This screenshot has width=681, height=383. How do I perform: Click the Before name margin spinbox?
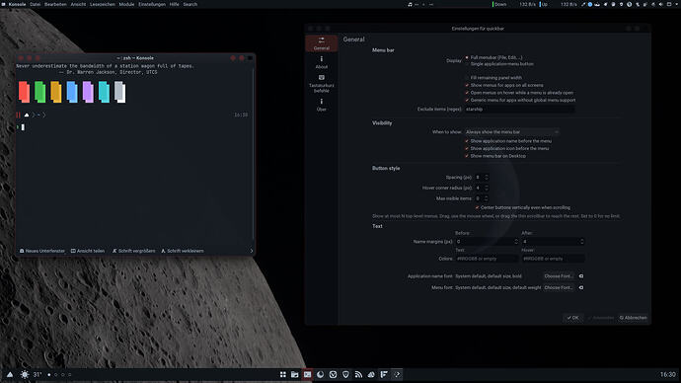[487, 242]
